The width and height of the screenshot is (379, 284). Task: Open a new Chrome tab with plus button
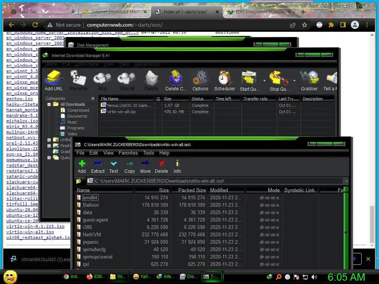click(303, 11)
